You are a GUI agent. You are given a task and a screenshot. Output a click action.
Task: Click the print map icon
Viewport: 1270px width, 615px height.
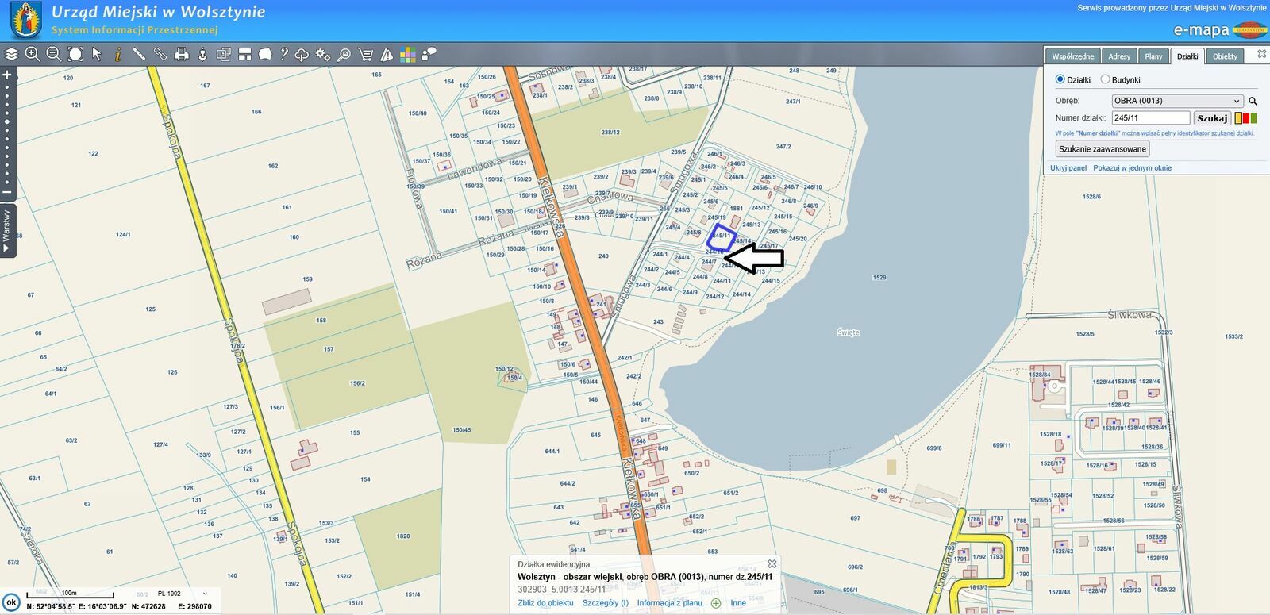tap(182, 54)
